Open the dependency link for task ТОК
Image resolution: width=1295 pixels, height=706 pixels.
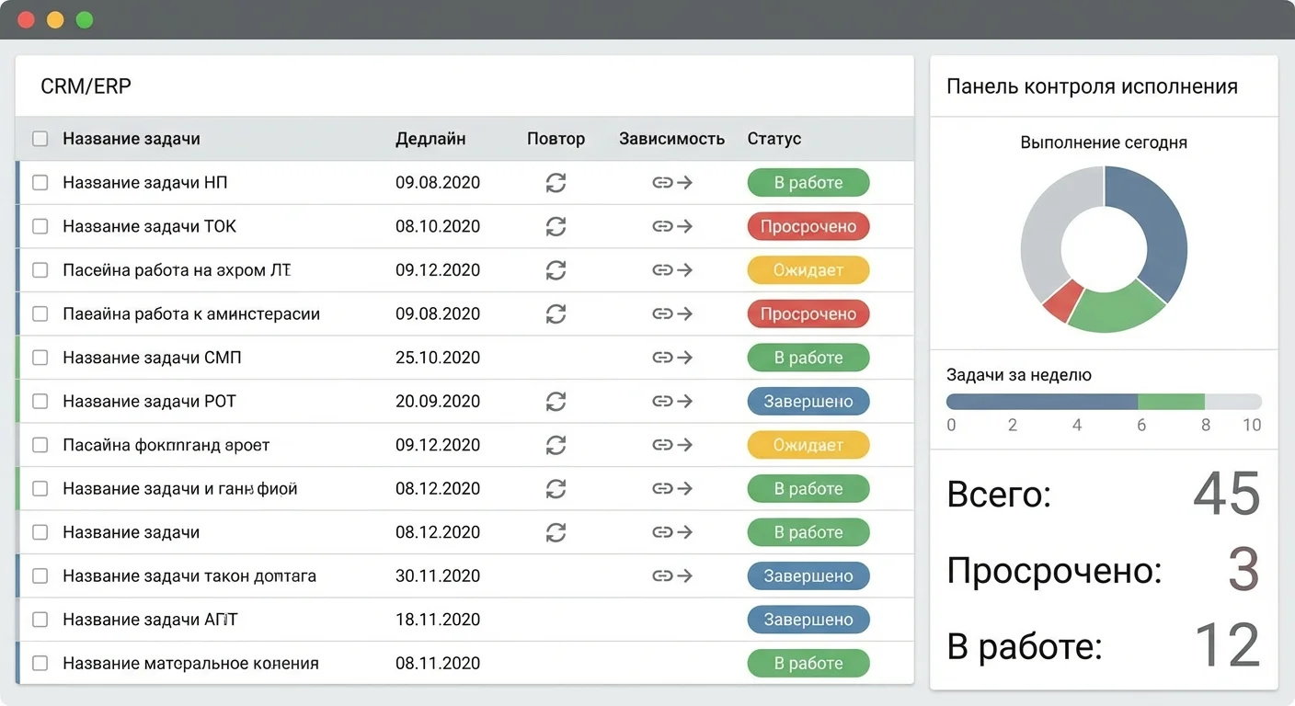coord(672,226)
